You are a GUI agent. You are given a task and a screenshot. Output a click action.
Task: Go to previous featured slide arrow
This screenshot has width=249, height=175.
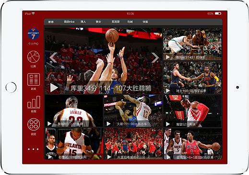pyautogui.click(x=53, y=57)
